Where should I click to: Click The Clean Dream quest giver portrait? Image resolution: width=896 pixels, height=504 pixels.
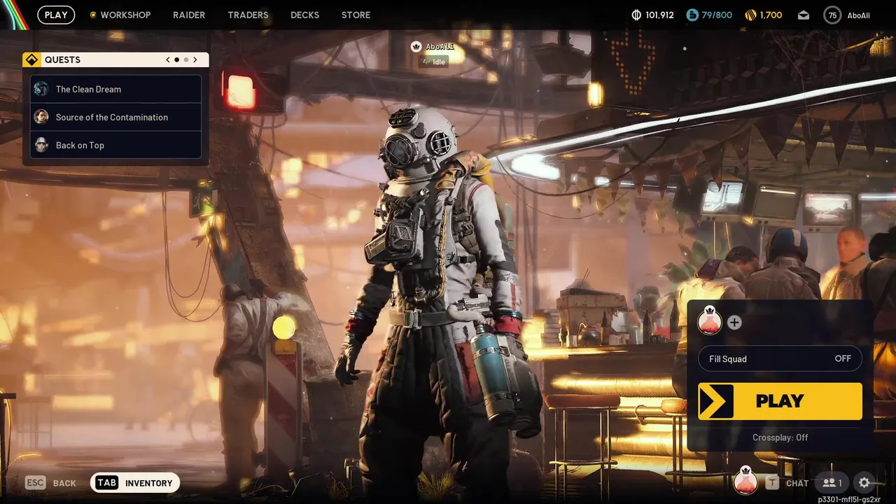pos(41,89)
